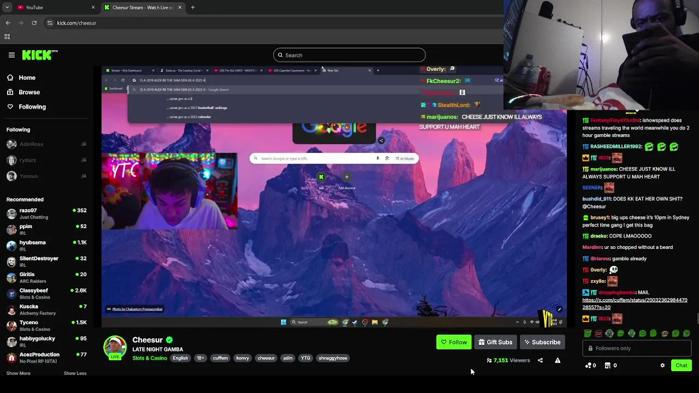
Task: Select the cheesur tag
Action: (x=266, y=358)
